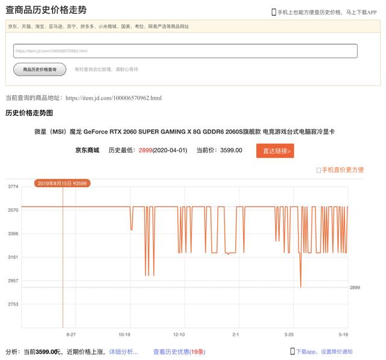Click the 10-19 date label on x-axis
This screenshot has height=360, width=386.
(x=124, y=335)
